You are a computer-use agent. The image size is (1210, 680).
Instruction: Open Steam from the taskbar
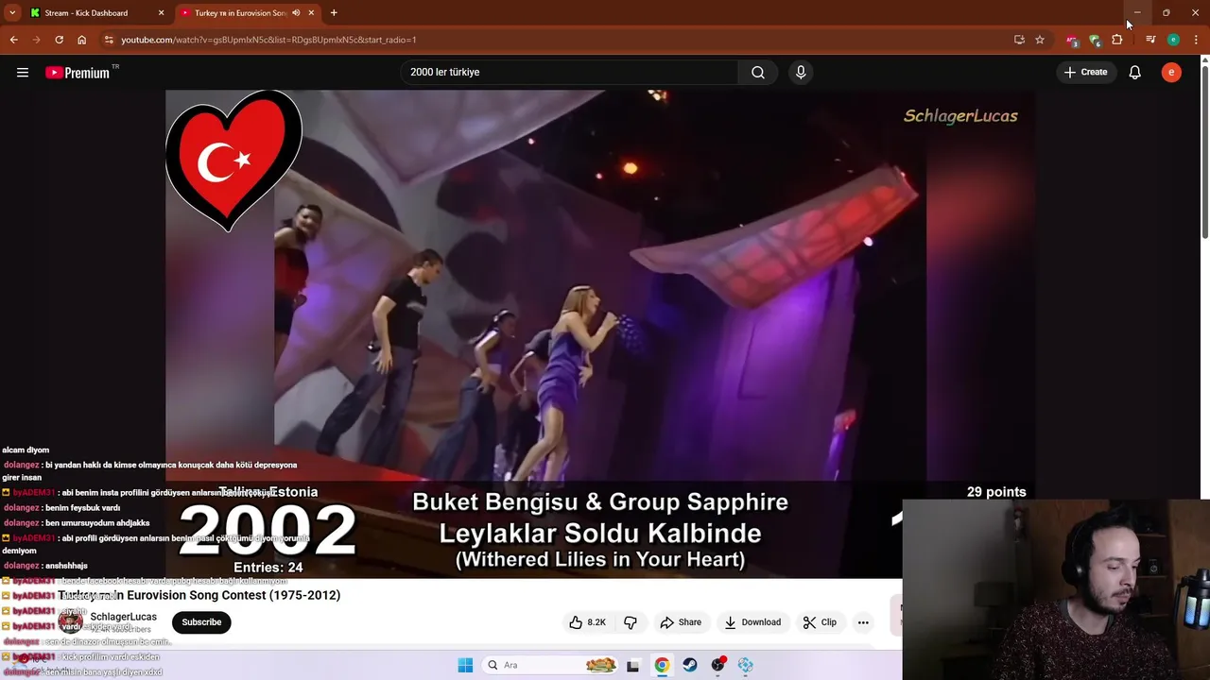click(x=690, y=665)
